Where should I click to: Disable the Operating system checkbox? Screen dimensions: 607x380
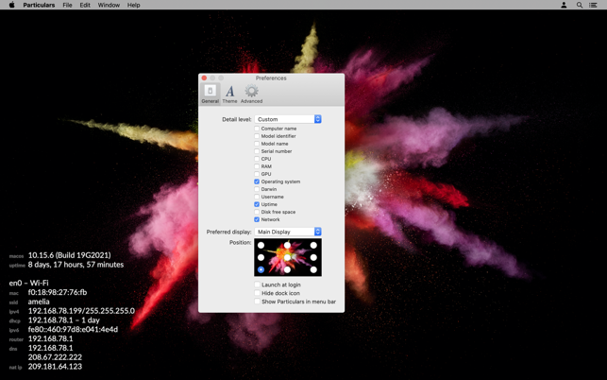257,181
